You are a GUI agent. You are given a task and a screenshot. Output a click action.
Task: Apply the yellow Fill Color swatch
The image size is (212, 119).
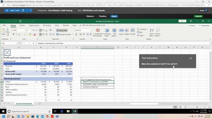[x=30, y=34]
